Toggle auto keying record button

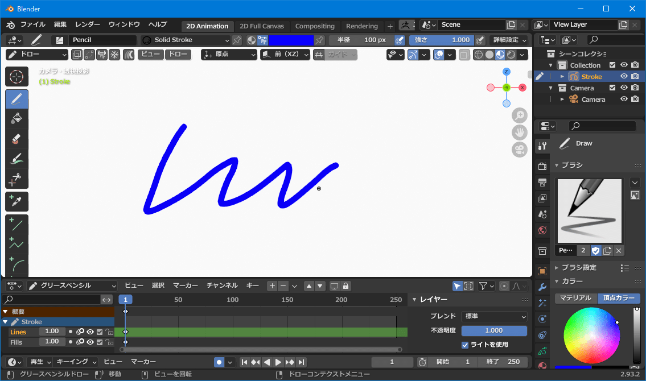(219, 362)
